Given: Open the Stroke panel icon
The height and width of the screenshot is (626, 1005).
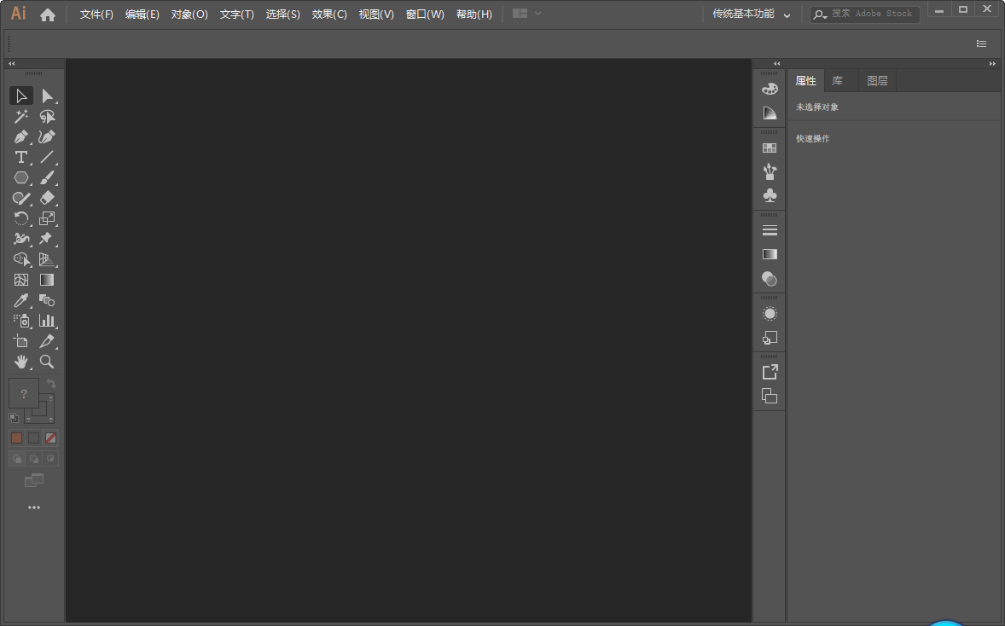Looking at the screenshot, I should [x=770, y=230].
